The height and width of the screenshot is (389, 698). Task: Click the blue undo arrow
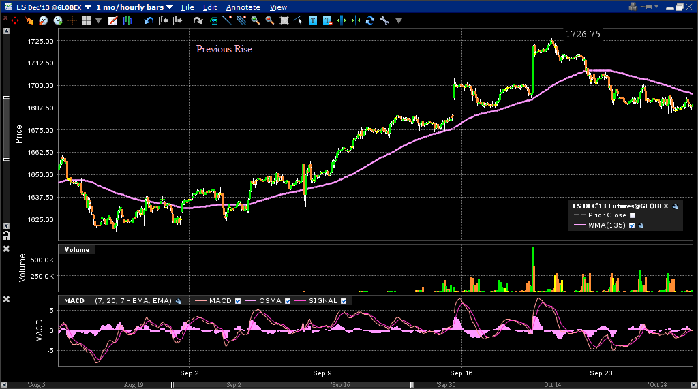(x=148, y=20)
